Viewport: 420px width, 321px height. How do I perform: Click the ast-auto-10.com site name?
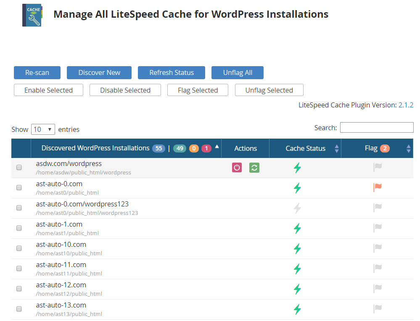coord(61,245)
